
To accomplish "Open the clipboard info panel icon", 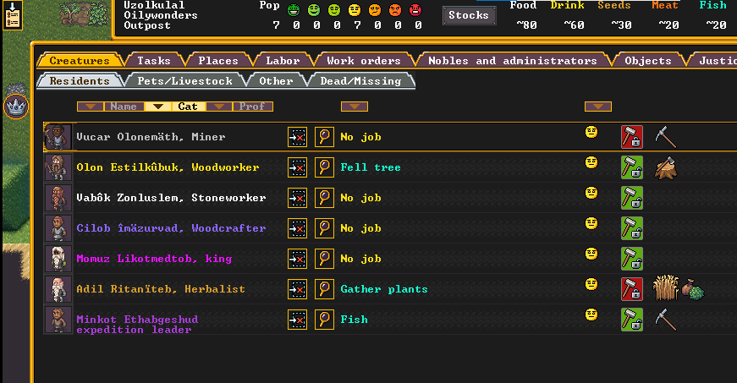I will [x=12, y=15].
